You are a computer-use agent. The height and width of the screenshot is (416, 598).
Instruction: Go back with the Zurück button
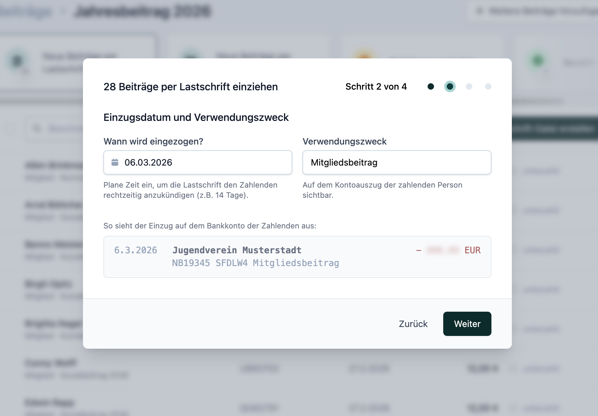(413, 324)
